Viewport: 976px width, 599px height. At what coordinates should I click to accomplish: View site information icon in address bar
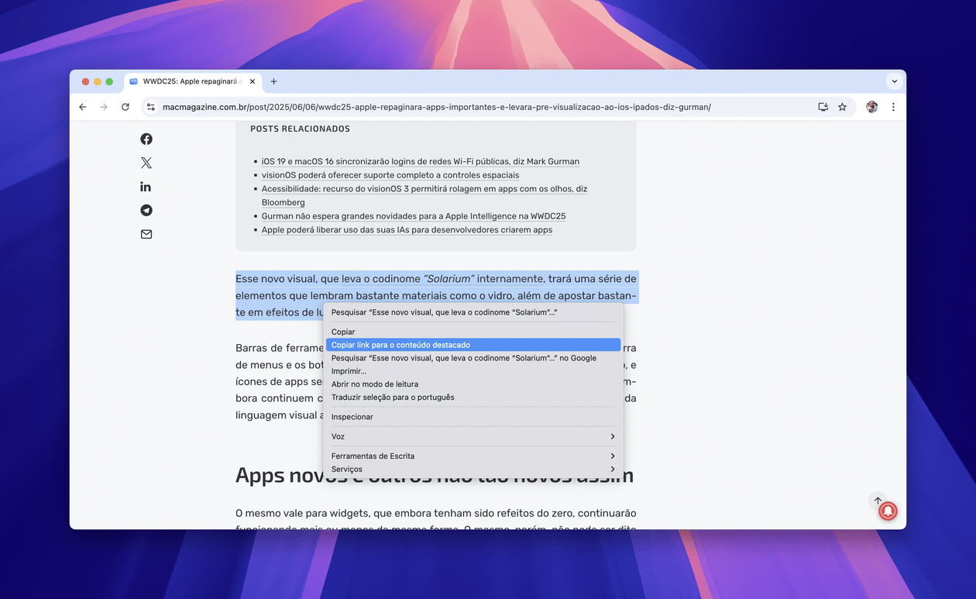click(x=151, y=107)
